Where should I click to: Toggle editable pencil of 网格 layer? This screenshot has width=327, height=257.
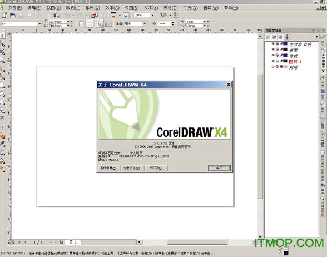281,67
